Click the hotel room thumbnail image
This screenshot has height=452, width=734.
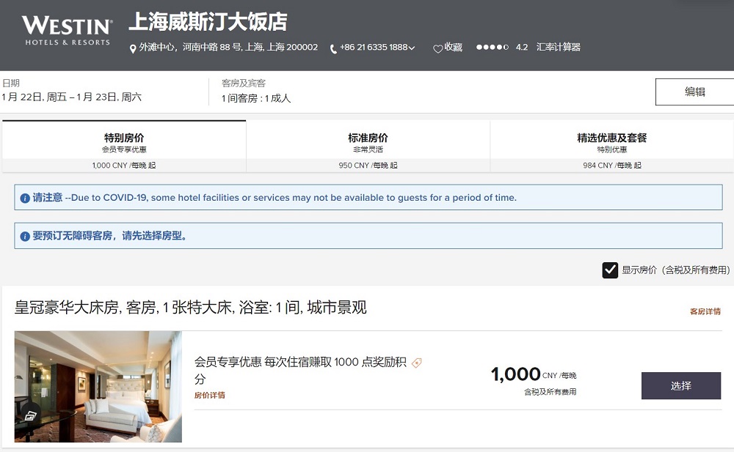click(x=98, y=387)
